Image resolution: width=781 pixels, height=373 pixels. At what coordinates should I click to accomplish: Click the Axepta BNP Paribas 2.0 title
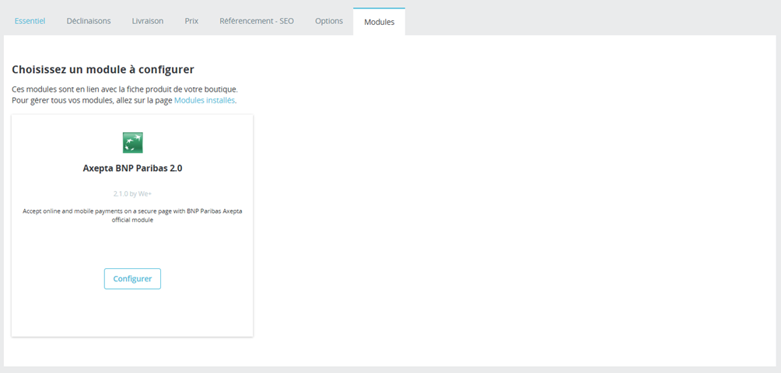(x=132, y=167)
